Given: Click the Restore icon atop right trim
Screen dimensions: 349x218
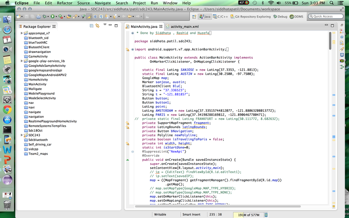Looking at the screenshot, I should [x=342, y=25].
